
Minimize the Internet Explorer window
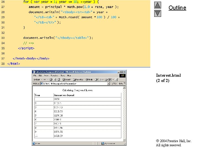point(119,72)
